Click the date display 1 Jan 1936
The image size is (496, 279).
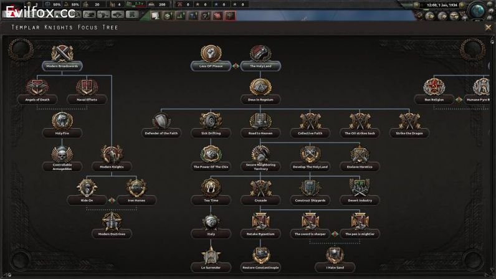click(444, 5)
